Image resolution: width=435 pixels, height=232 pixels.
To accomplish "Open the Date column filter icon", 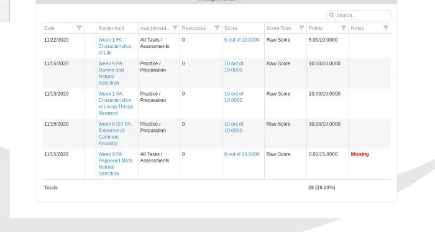I will coord(79,28).
